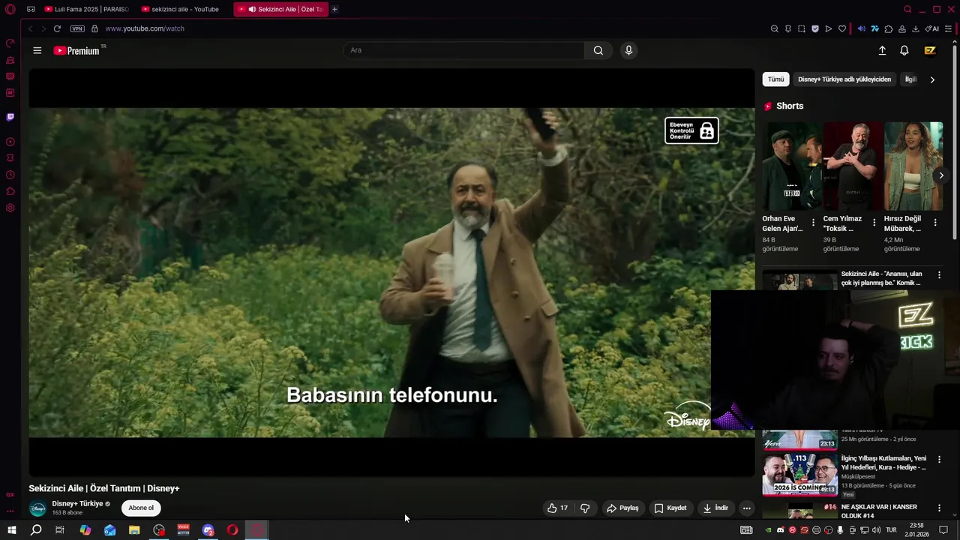Screen dimensions: 960x540
Task: Open options for Orhan Eve Gelen short
Action: (813, 223)
